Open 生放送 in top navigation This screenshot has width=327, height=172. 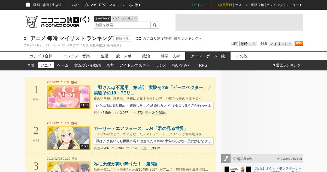[x=57, y=5]
